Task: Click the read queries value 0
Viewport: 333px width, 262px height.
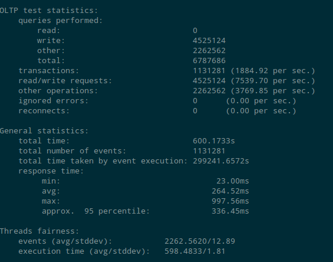Action: pyautogui.click(x=195, y=31)
